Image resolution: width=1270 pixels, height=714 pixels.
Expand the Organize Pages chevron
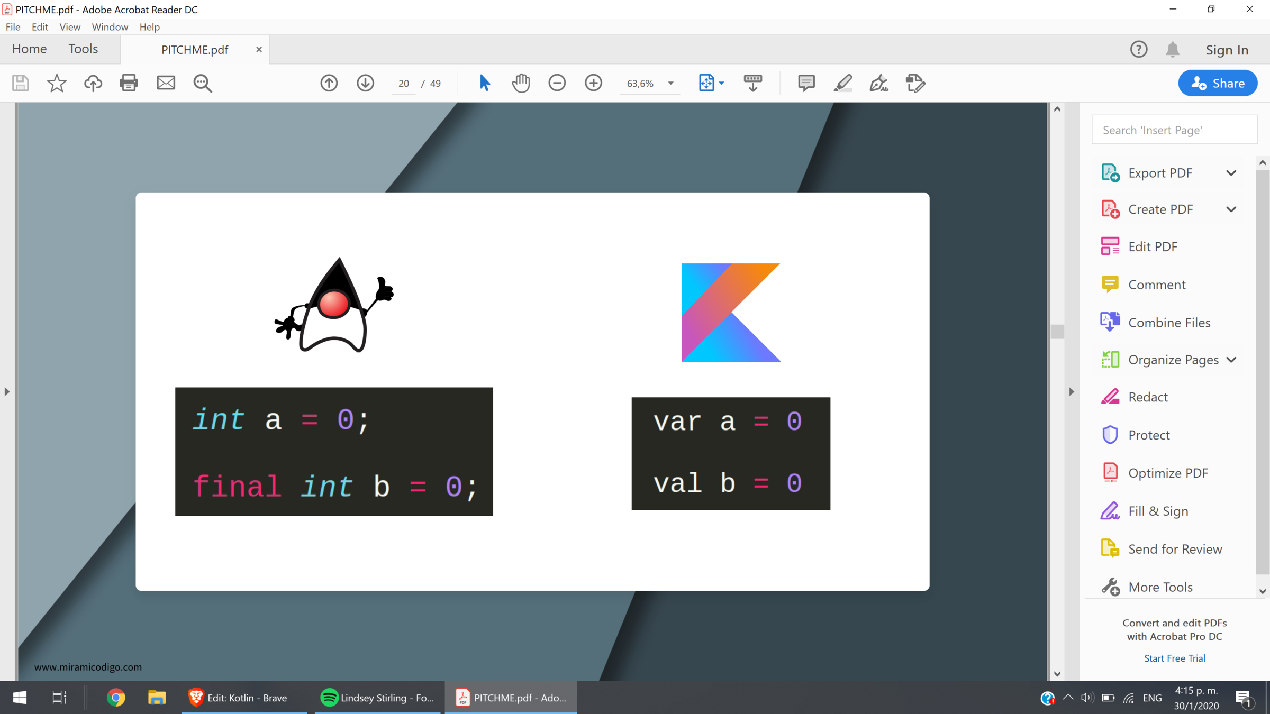(x=1231, y=360)
